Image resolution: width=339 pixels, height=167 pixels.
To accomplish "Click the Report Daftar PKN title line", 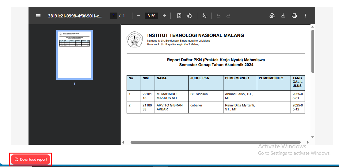I will [216, 60].
